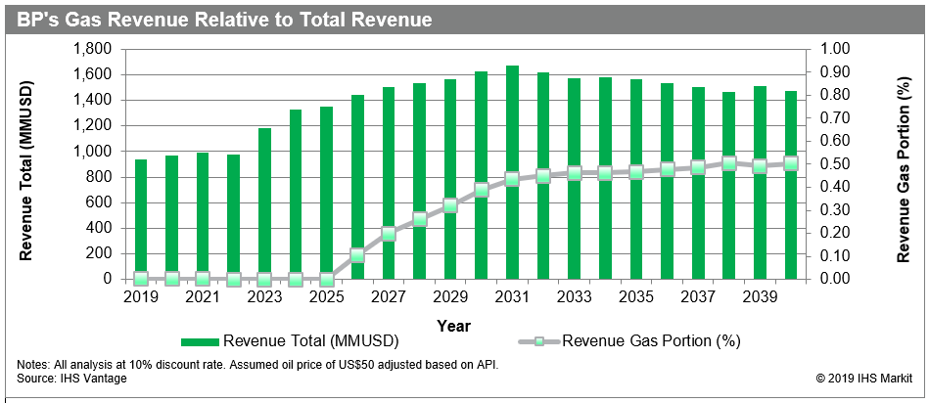This screenshot has height=403, width=929.
Task: Click the Notes line about 10% discount rate
Action: (x=257, y=365)
